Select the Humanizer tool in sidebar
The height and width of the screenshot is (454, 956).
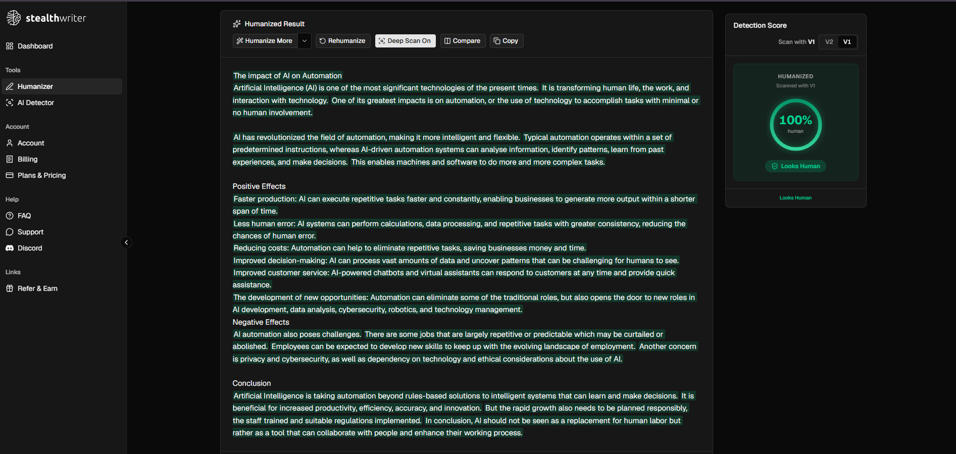(62, 86)
